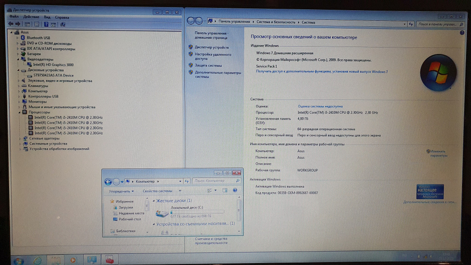Click the Genuine Microsoft software badge

pos(430,192)
